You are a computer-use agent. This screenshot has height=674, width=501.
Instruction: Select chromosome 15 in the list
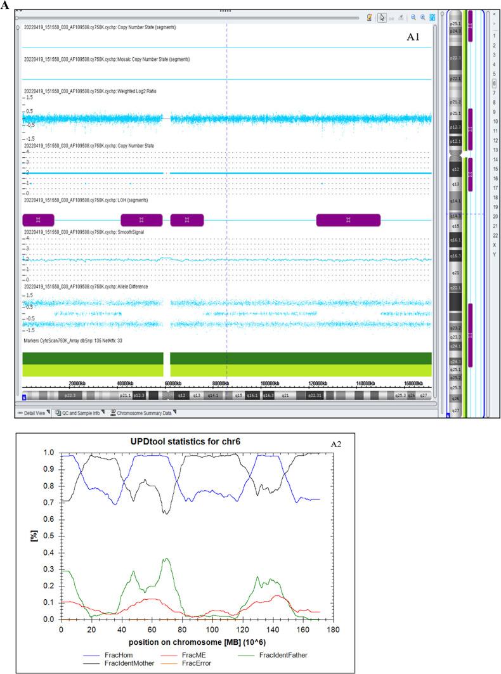[495, 169]
